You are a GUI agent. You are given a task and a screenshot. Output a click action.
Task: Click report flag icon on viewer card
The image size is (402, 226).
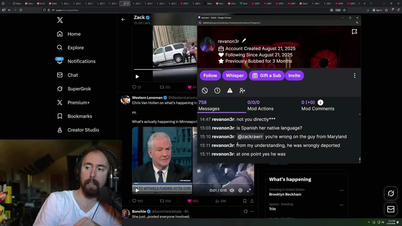click(x=355, y=32)
